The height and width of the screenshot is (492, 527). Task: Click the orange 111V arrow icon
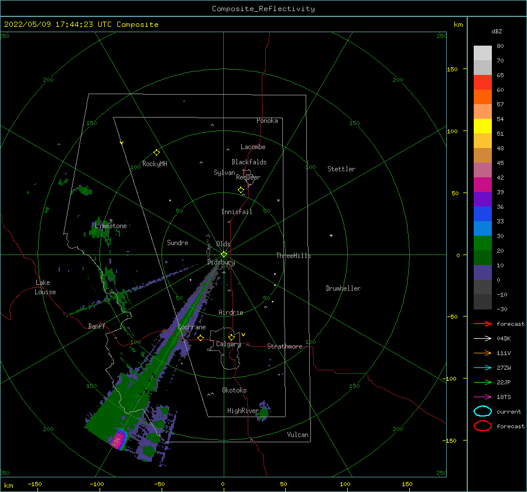(x=482, y=353)
